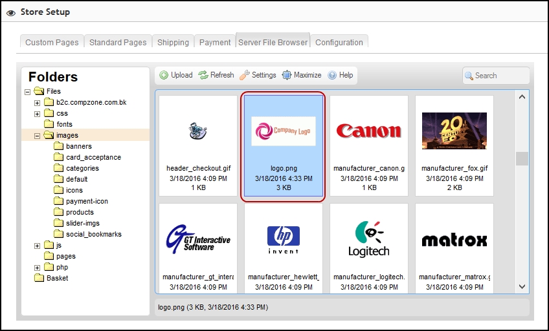Click the eye icon beside Store Setup
Viewport: 549px width, 331px height.
point(11,13)
